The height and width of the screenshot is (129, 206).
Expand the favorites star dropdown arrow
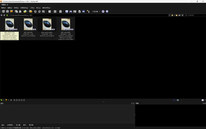[174, 15]
